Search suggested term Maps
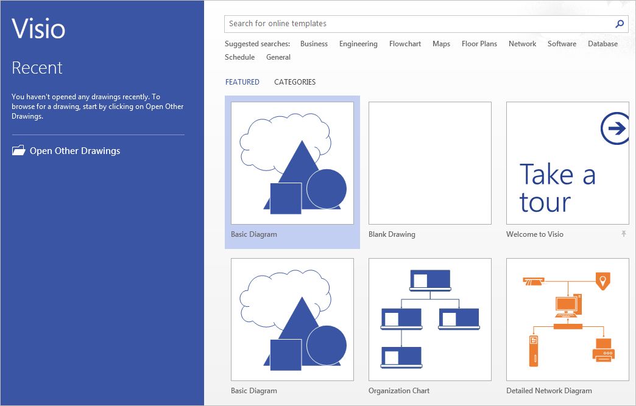The image size is (636, 406). pos(441,44)
